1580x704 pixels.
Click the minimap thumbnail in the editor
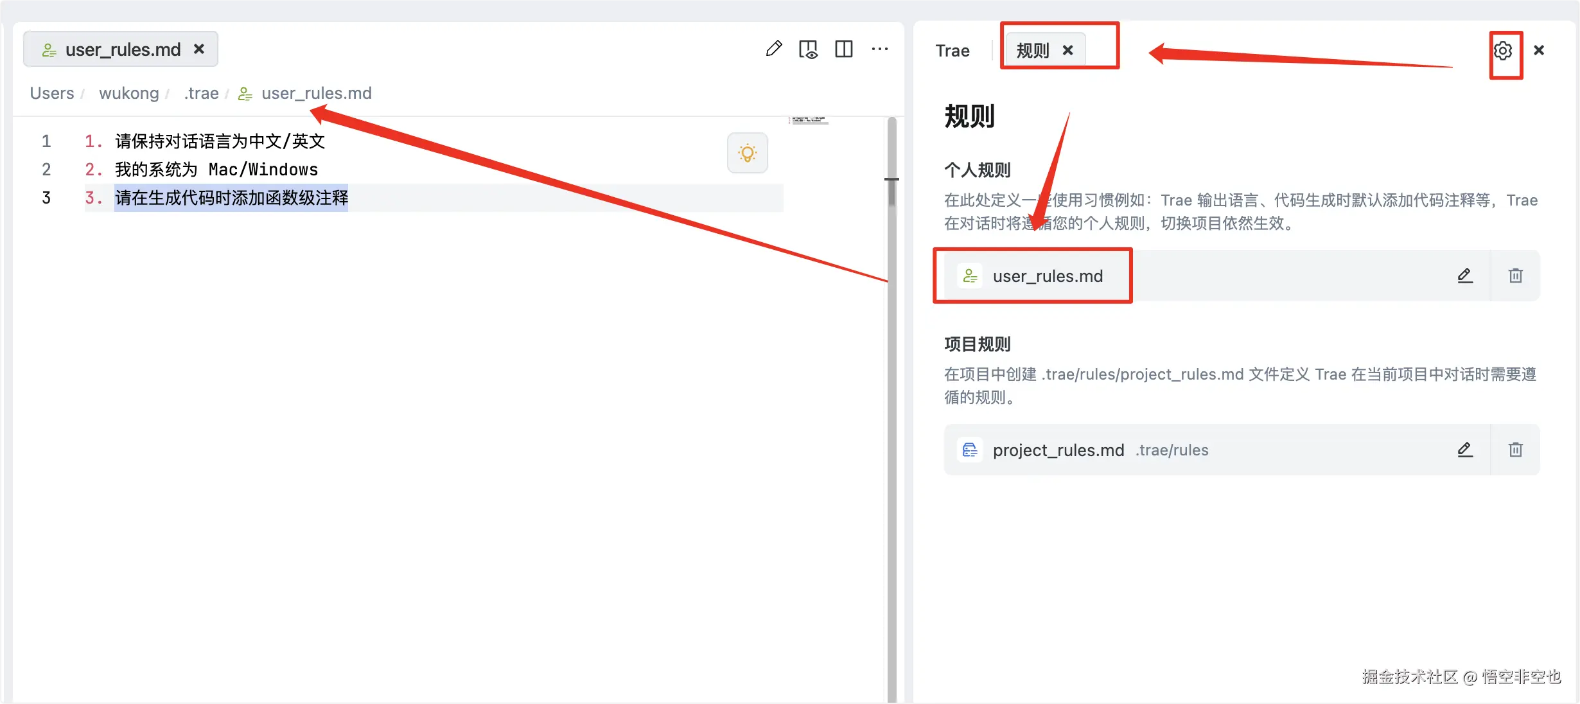pos(809,120)
